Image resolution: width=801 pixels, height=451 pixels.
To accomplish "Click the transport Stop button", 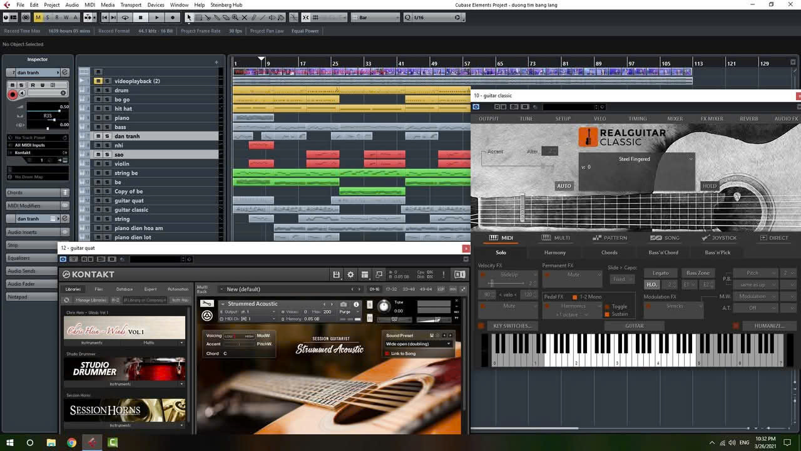I will point(141,18).
